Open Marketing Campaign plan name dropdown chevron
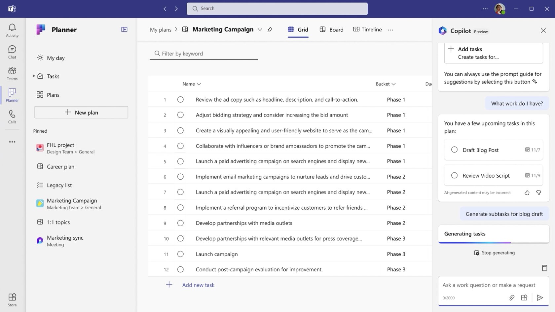 pos(260,30)
